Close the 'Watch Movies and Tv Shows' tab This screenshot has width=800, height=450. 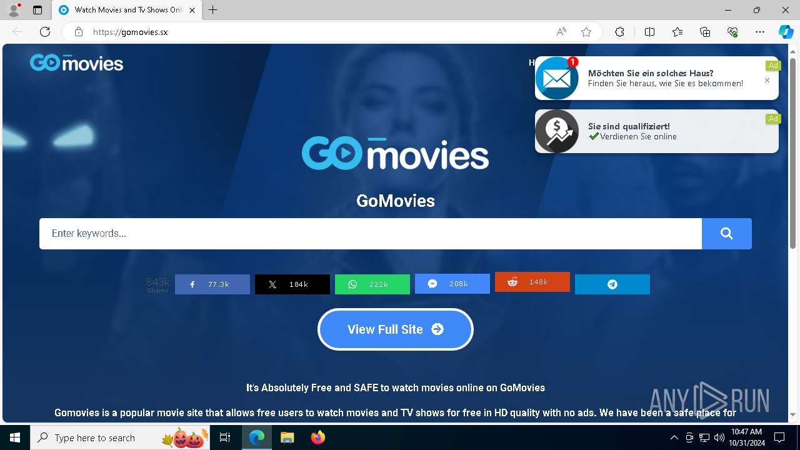pos(192,10)
